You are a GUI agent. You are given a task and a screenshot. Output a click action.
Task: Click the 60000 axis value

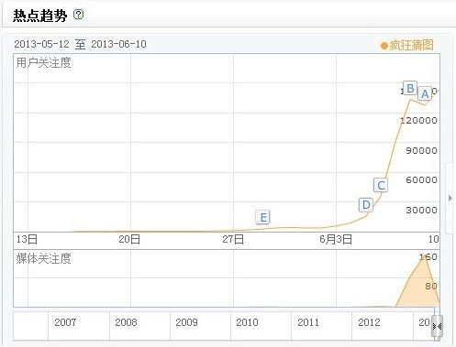pos(421,180)
